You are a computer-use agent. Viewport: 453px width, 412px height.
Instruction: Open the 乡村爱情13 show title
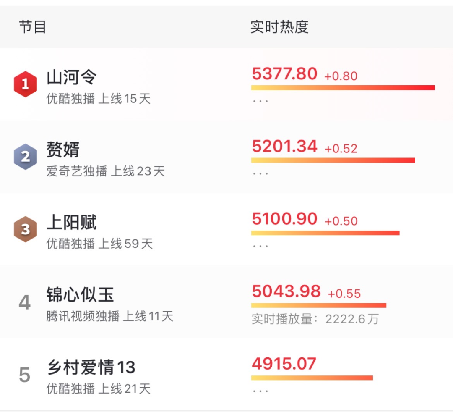(91, 367)
